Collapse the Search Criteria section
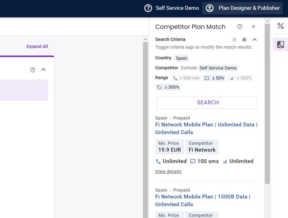The image size is (288, 218). (x=255, y=40)
